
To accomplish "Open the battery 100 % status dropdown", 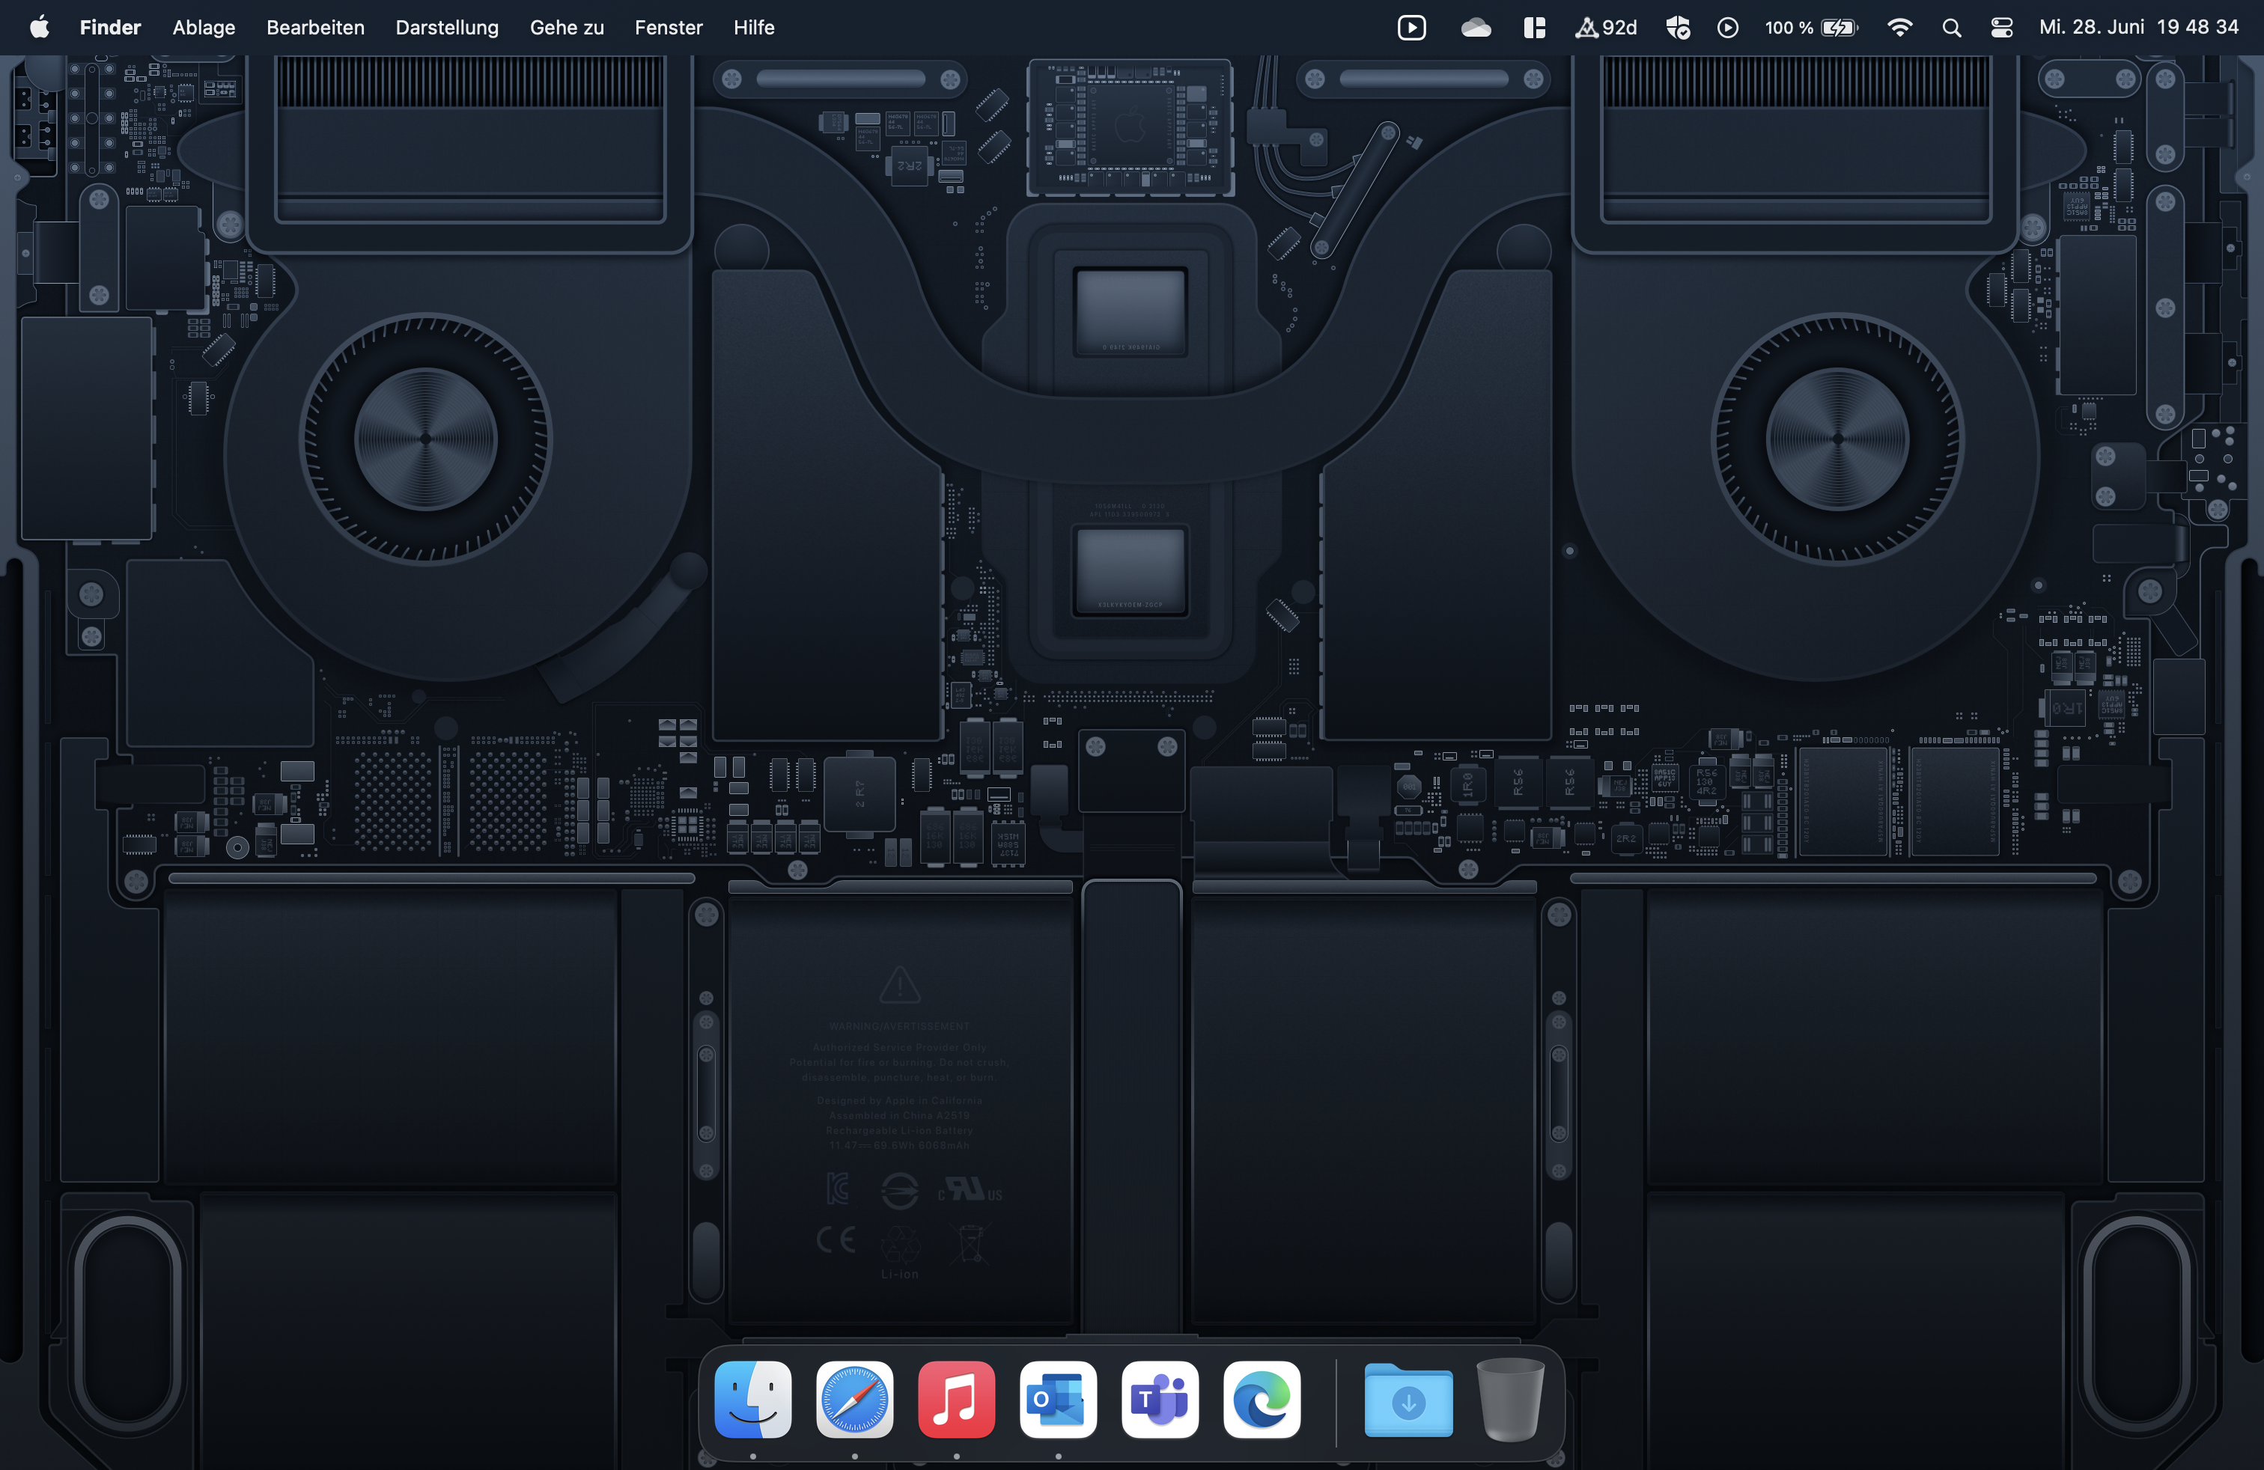I will tap(1810, 28).
